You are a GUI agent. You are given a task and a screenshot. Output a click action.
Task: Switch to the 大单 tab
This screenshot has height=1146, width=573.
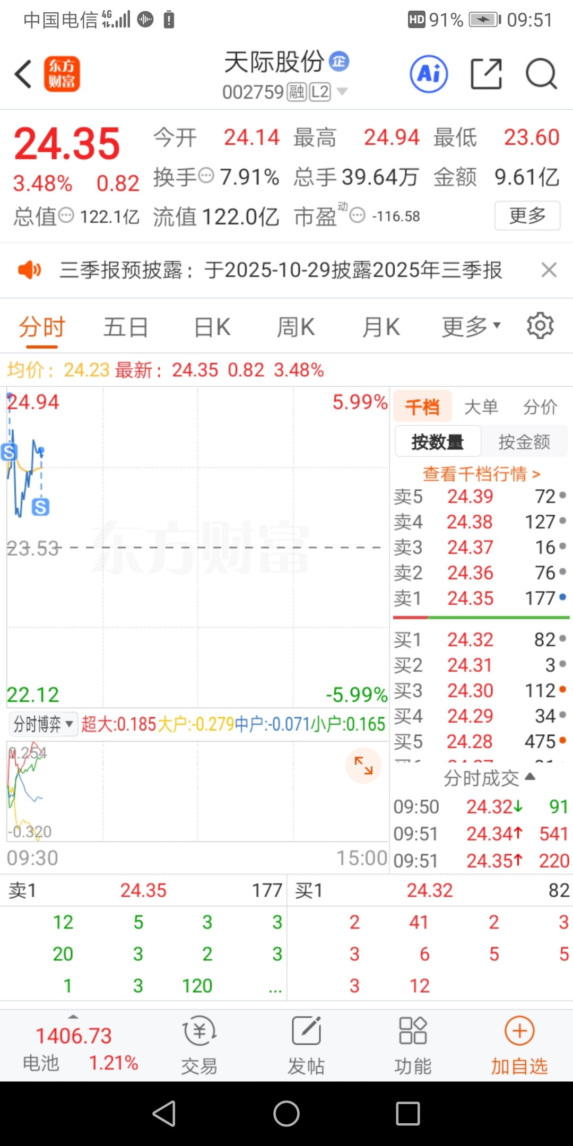481,407
